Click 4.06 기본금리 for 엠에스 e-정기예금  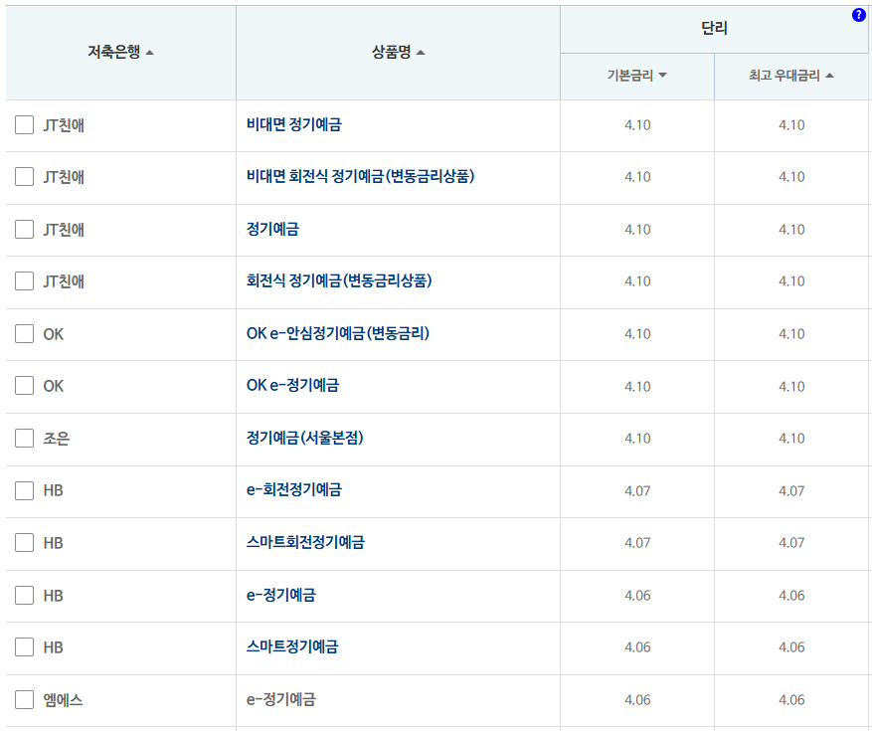(637, 700)
